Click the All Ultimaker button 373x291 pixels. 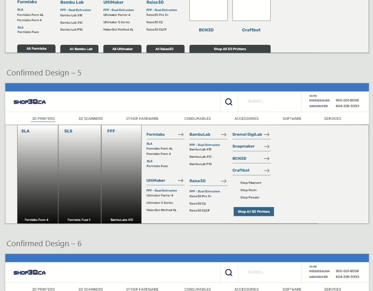point(122,49)
